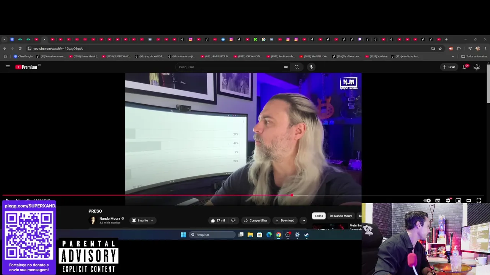Bookmark this page with the star
Image resolution: width=490 pixels, height=275 pixels.
click(440, 49)
